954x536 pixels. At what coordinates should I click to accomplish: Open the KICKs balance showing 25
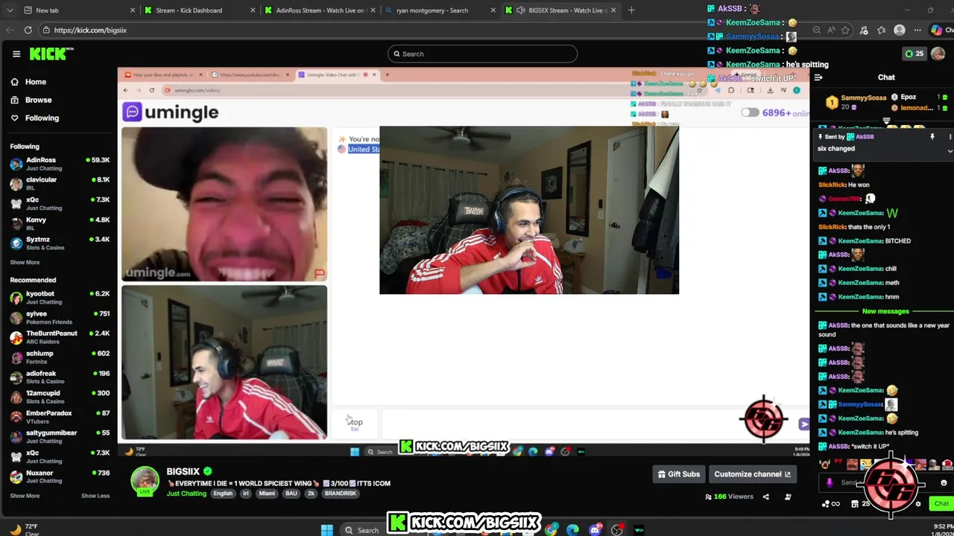click(x=914, y=54)
